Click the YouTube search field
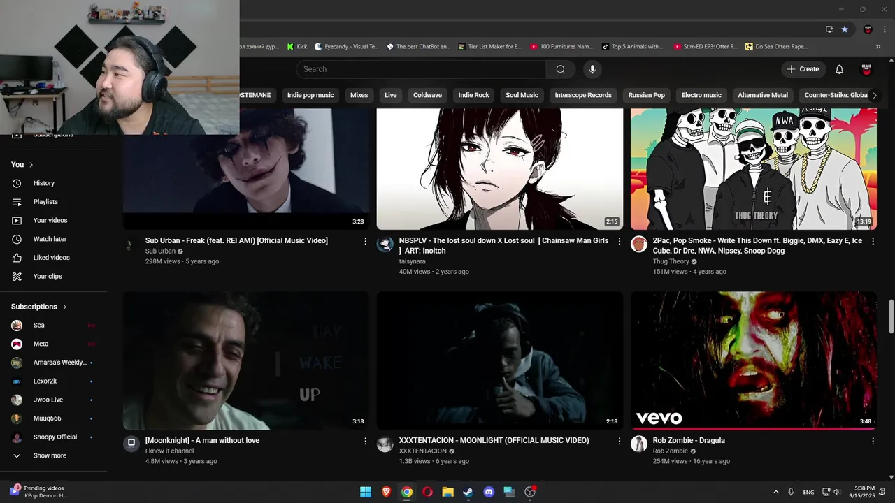895x503 pixels. click(x=421, y=69)
